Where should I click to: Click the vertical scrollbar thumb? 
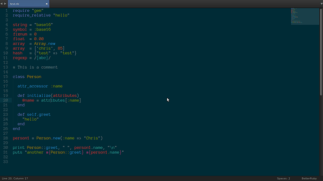(x=321, y=52)
